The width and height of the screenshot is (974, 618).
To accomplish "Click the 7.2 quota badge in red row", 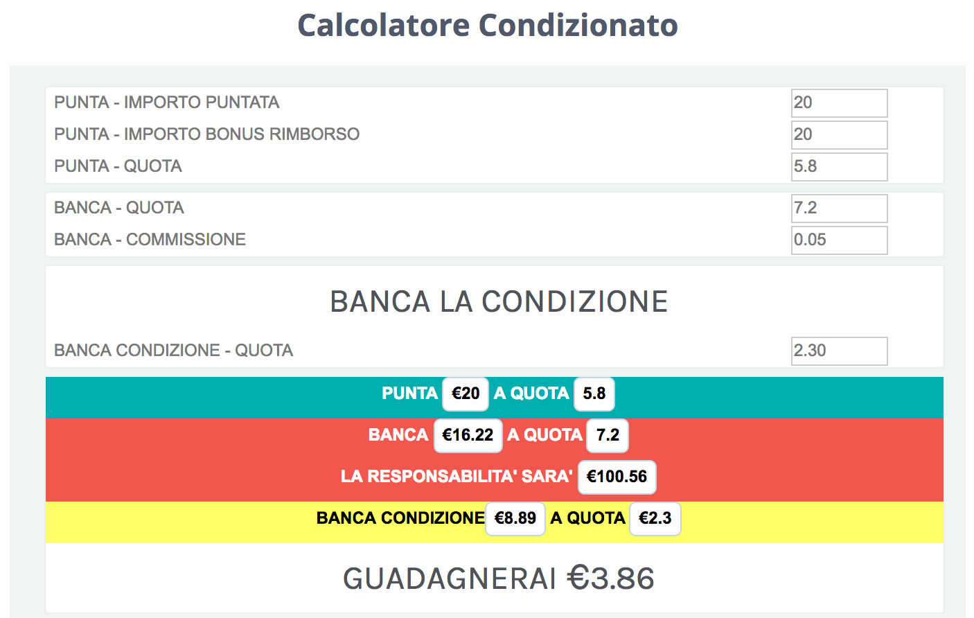I will click(608, 435).
